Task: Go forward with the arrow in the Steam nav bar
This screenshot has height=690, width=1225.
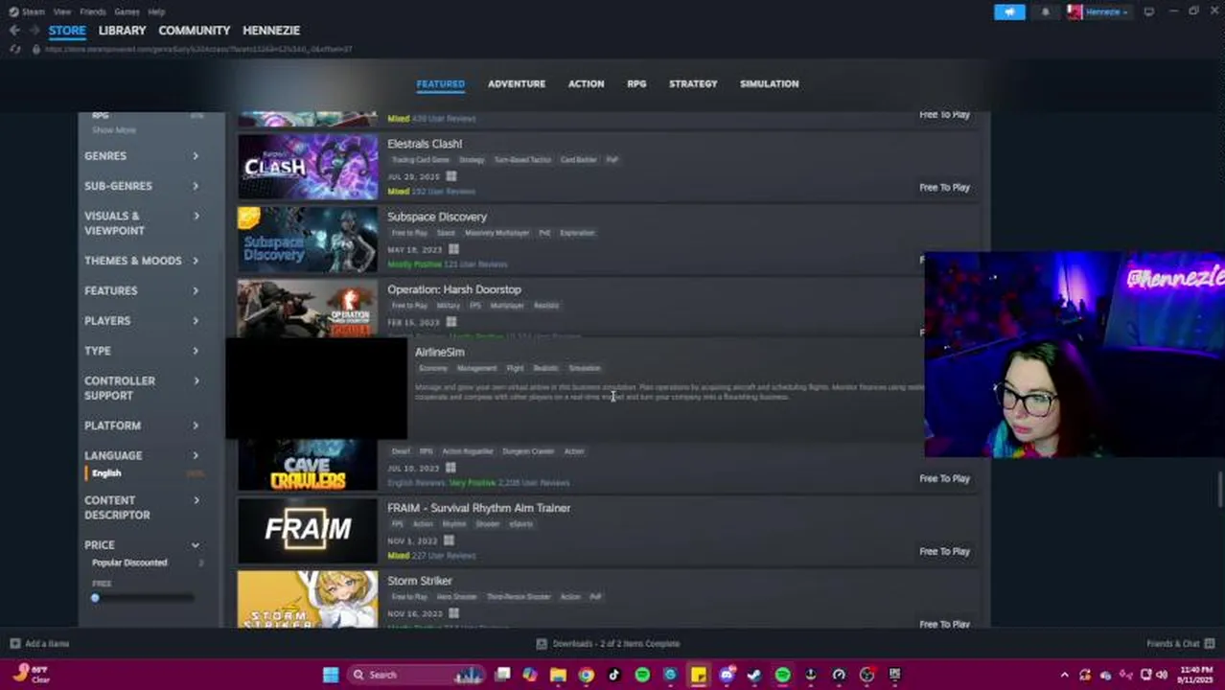Action: pyautogui.click(x=34, y=31)
